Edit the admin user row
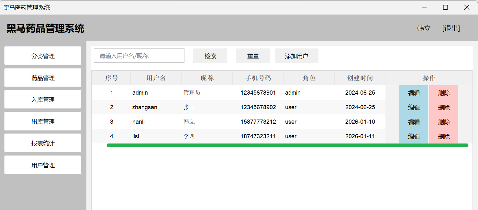The height and width of the screenshot is (210, 478). click(x=414, y=93)
